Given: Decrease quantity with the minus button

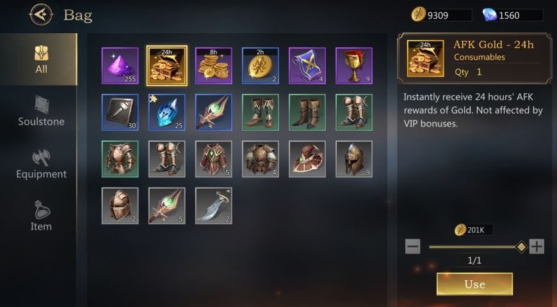Looking at the screenshot, I should coord(413,246).
